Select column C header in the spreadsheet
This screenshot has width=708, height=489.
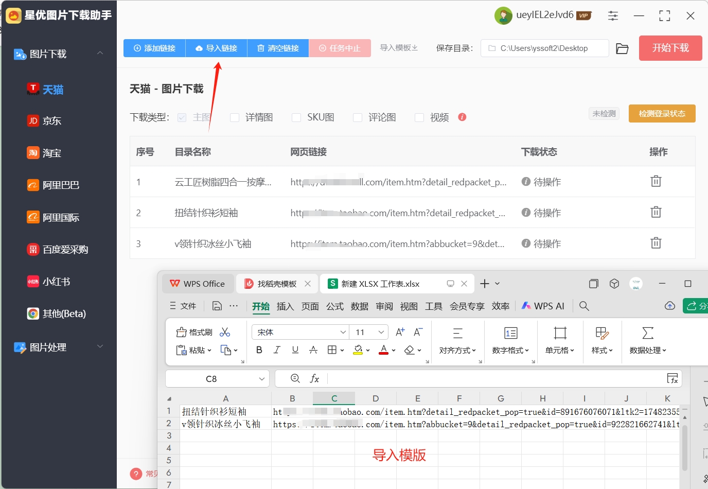click(x=334, y=398)
